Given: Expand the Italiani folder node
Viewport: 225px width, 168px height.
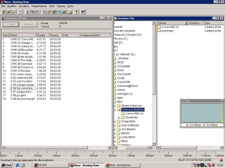Looking at the screenshot, I should 115,133.
